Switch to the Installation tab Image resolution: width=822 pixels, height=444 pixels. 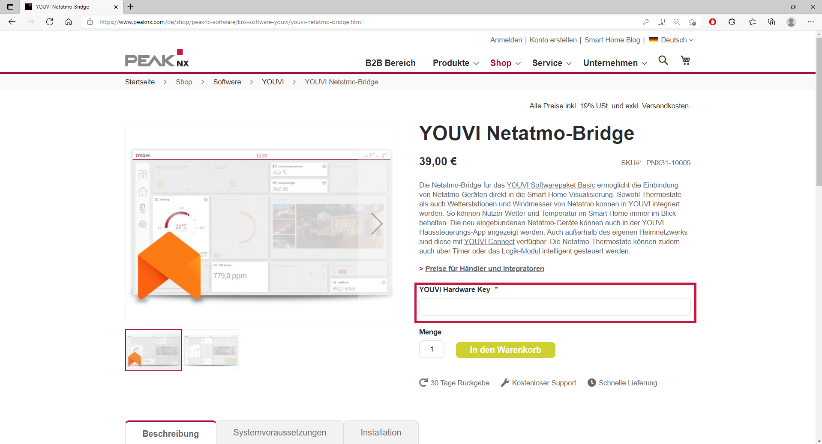pyautogui.click(x=381, y=432)
